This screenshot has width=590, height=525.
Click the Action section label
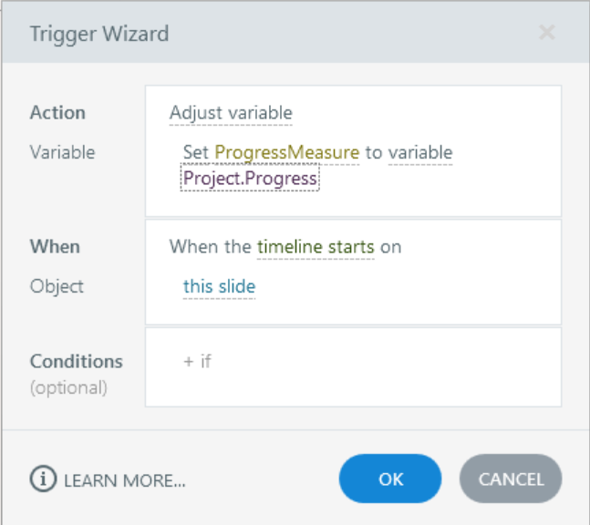click(57, 113)
